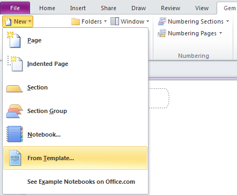Expand the Numbering Sections dropdown arrow

coord(227,21)
